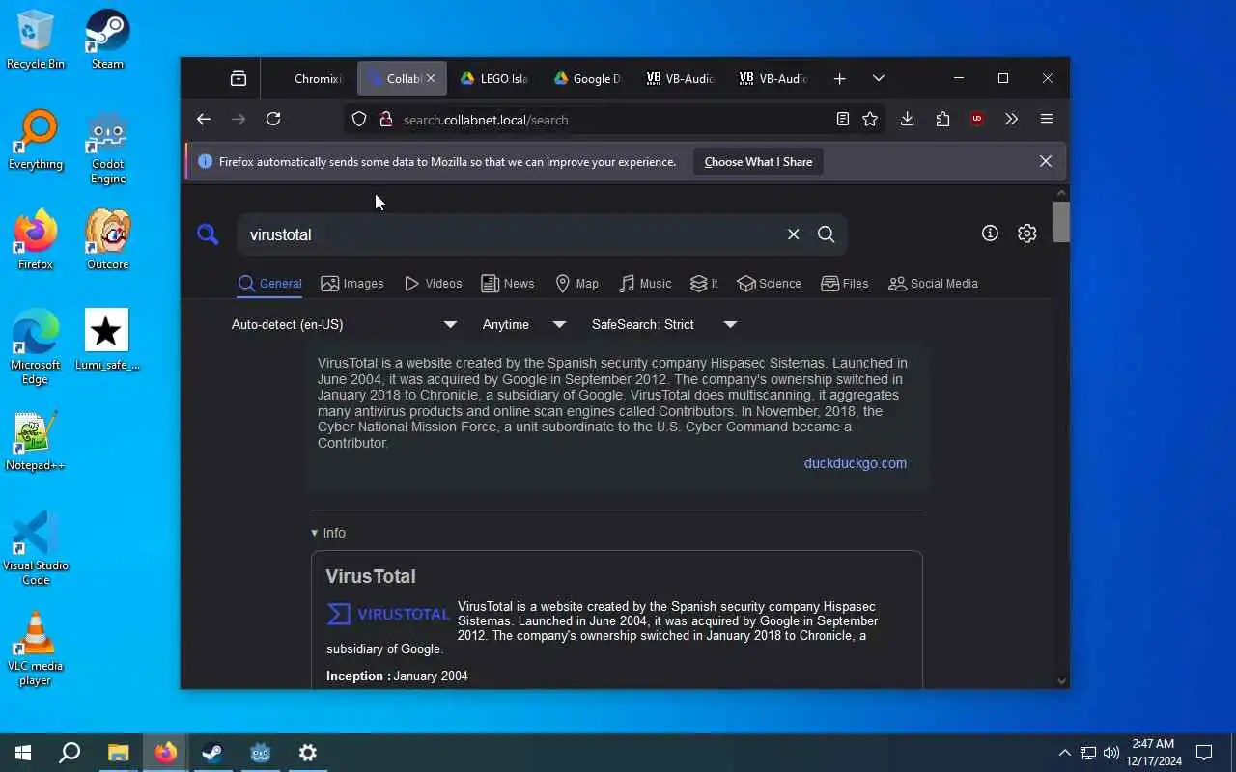The height and width of the screenshot is (772, 1236).
Task: Open the Extensions puzzle icon
Action: (942, 119)
